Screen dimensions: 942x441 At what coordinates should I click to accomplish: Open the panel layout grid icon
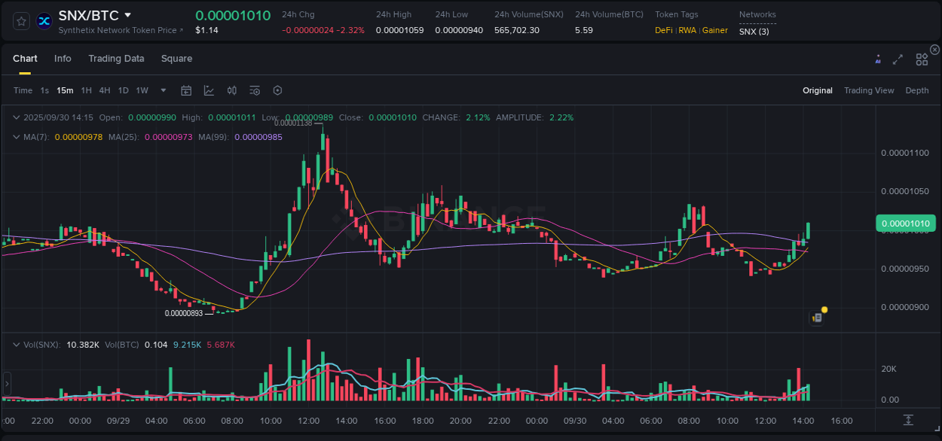921,58
